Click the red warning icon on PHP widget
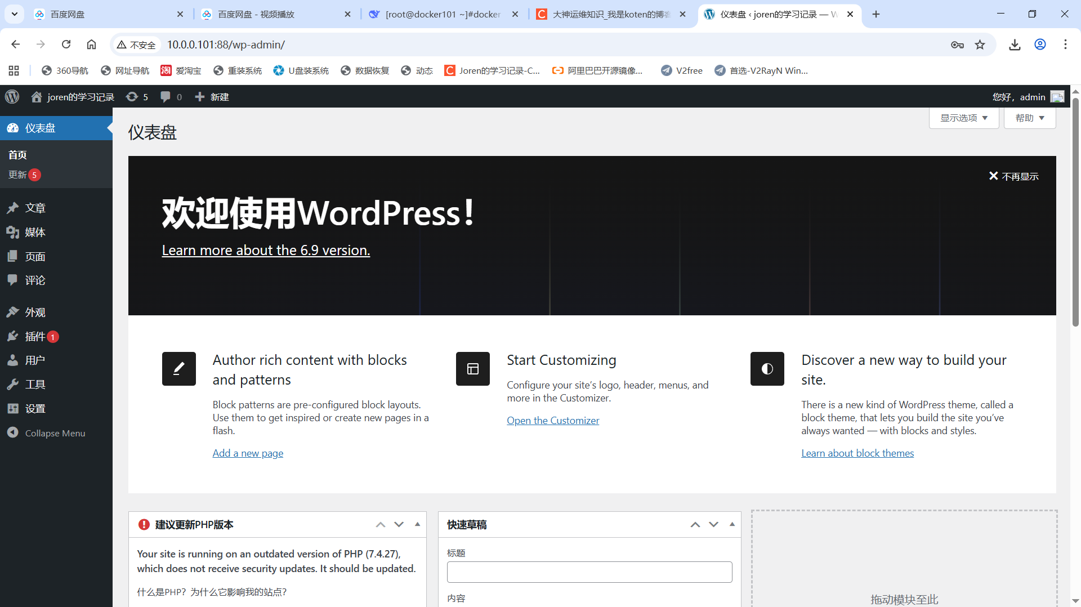Screen dimensions: 1081x607 click(144, 524)
